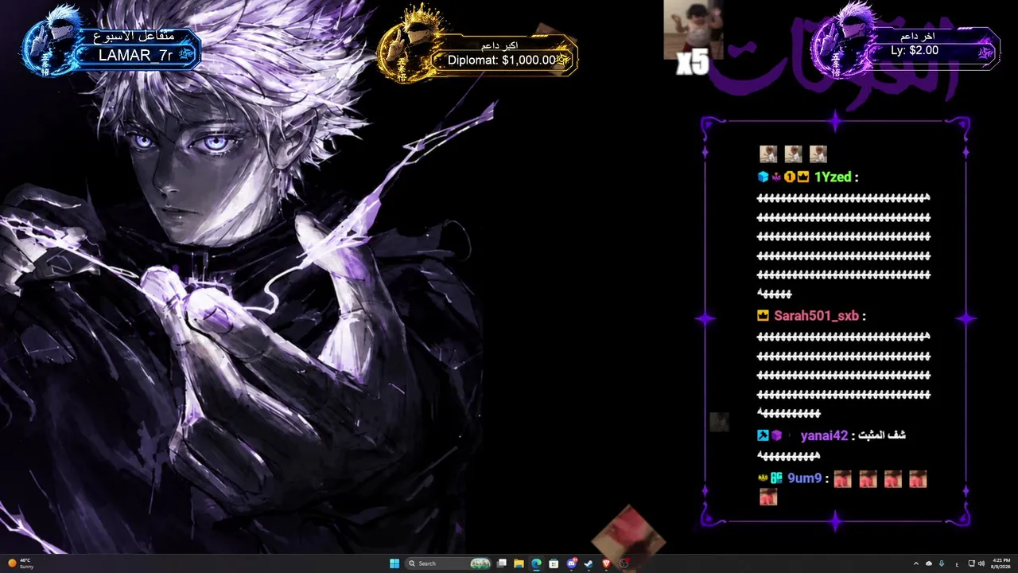
Task: Click the 9um9 username in chat
Action: (x=804, y=479)
